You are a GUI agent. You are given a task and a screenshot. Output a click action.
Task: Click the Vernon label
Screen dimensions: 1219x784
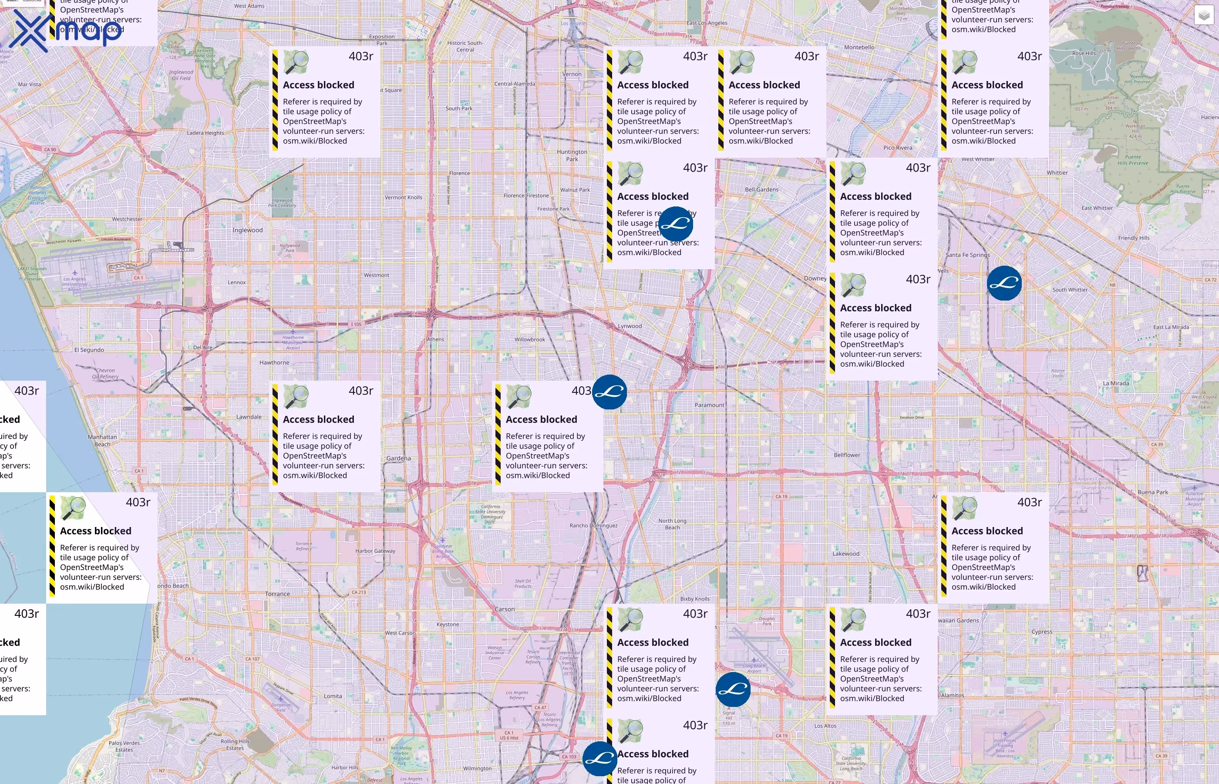tap(572, 74)
